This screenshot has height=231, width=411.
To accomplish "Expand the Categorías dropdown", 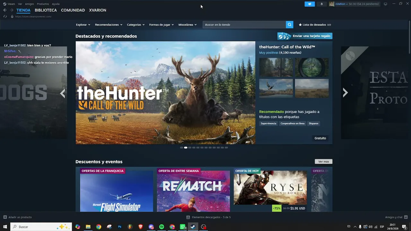I will coord(136,25).
